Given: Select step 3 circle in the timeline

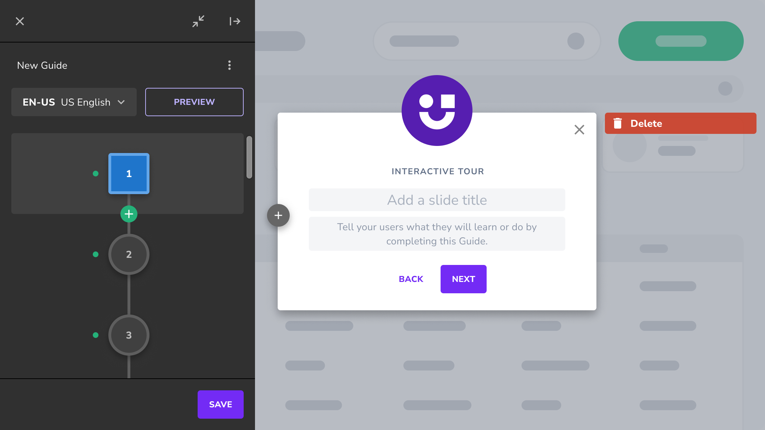Looking at the screenshot, I should [x=129, y=335].
